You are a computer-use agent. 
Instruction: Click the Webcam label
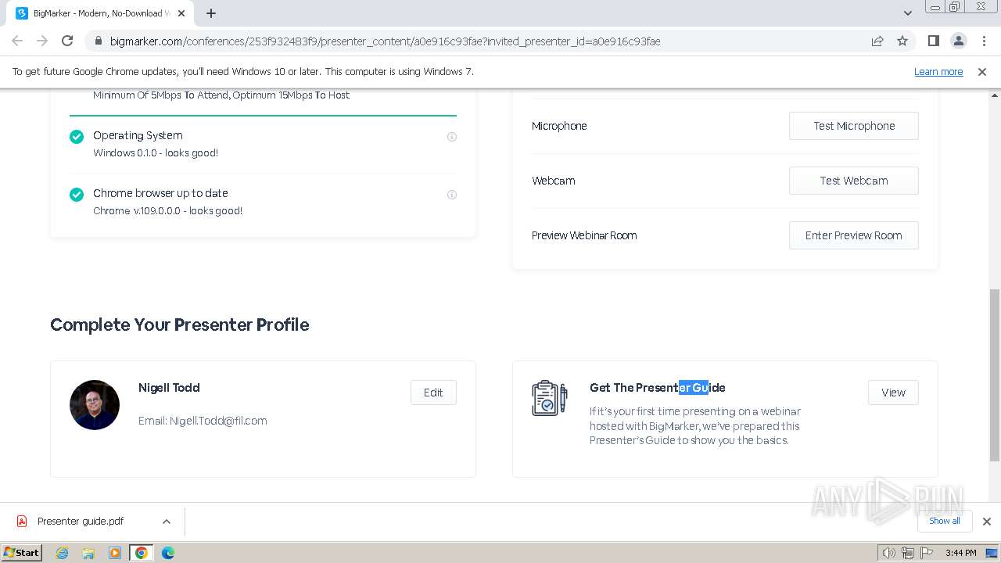(554, 181)
